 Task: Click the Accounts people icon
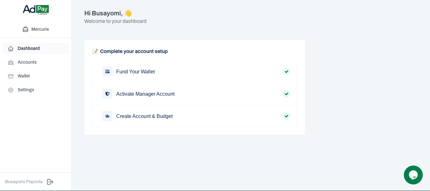(x=11, y=62)
